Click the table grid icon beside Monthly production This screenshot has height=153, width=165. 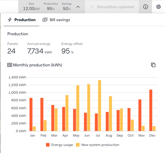(x=10, y=65)
